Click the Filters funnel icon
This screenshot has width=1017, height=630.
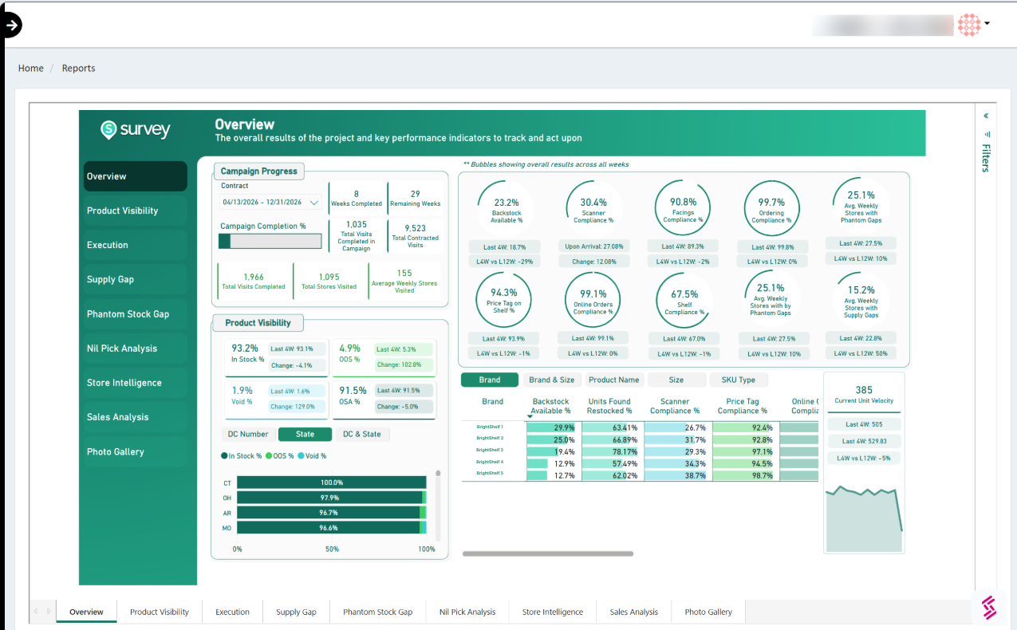987,134
